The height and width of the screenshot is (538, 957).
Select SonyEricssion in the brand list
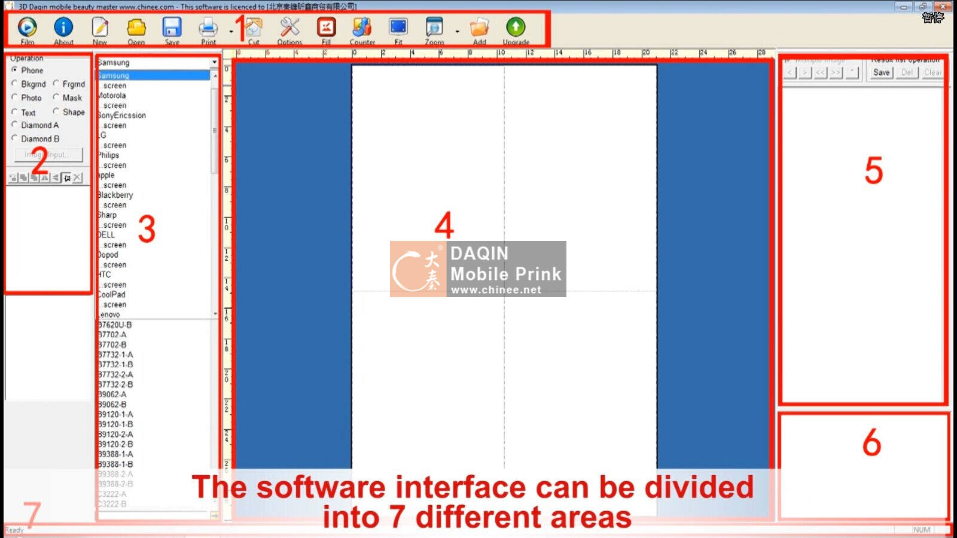click(x=121, y=115)
